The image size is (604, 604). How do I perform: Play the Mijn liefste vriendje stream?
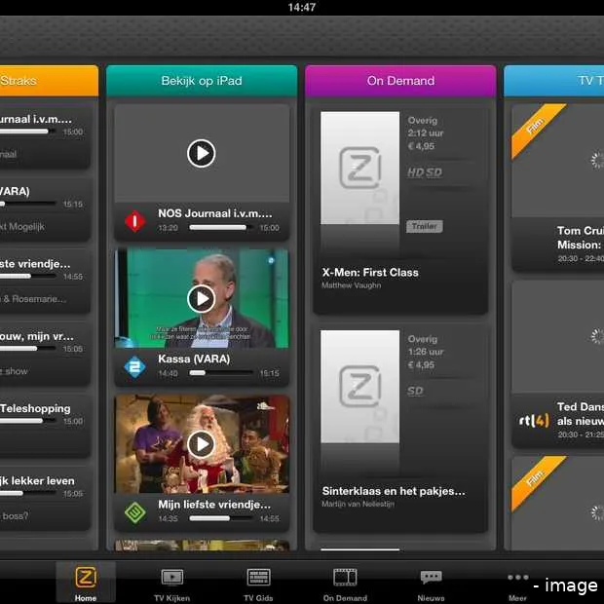pos(201,444)
